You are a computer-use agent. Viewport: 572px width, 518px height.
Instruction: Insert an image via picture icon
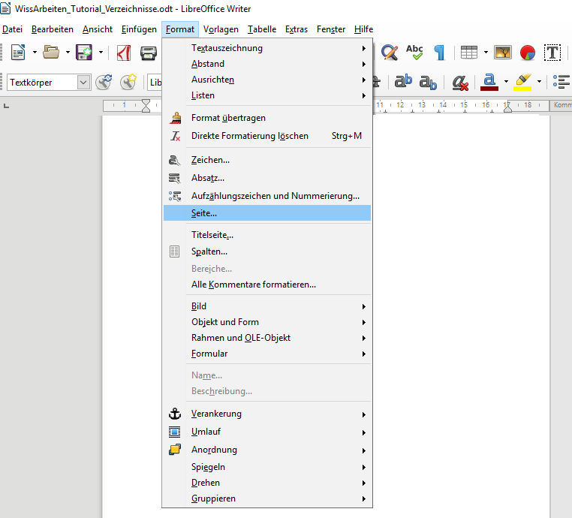(x=503, y=53)
